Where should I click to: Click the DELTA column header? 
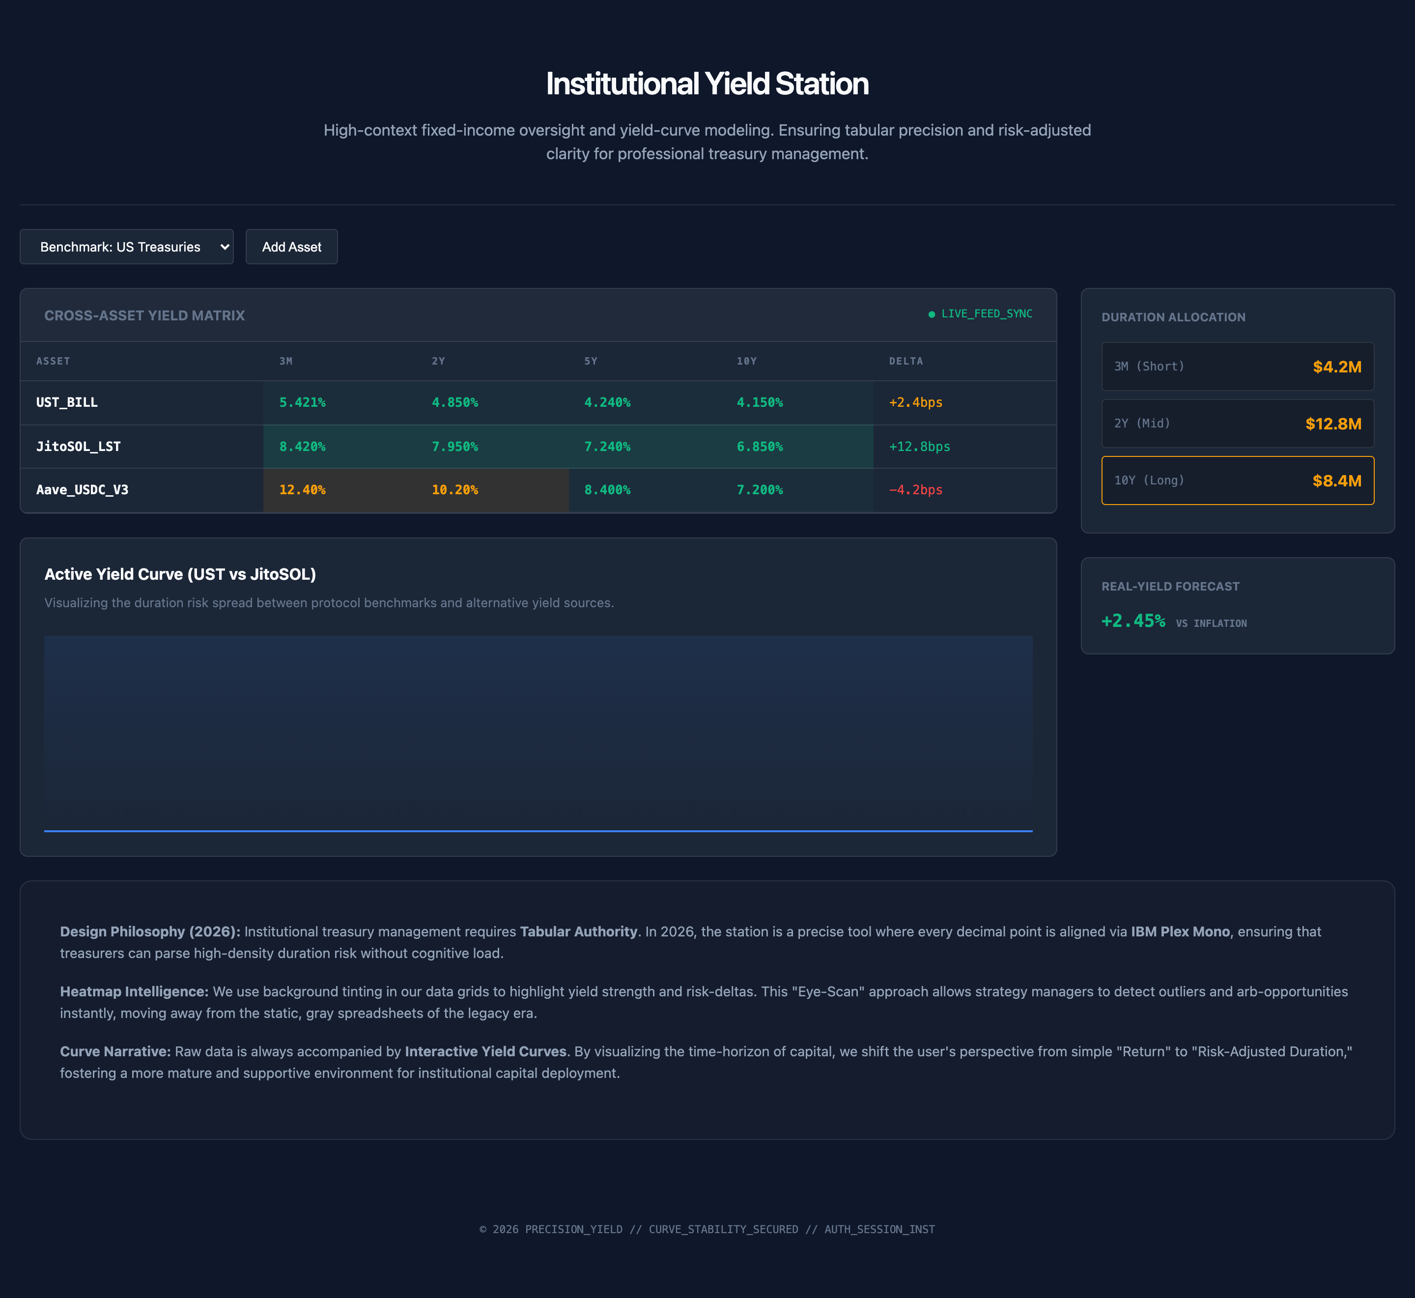pos(906,361)
